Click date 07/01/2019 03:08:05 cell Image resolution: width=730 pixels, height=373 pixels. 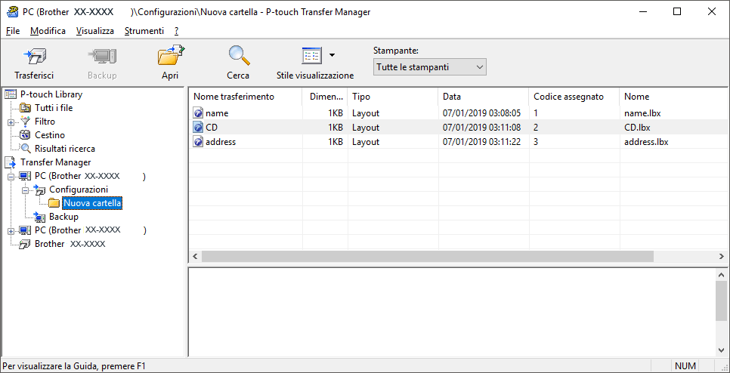click(x=482, y=113)
